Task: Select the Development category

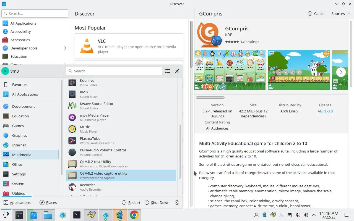Action: click(x=30, y=106)
